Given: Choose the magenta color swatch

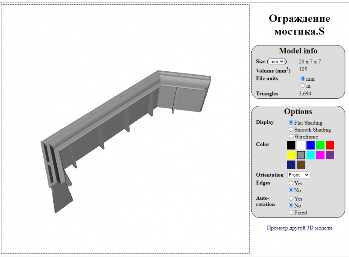Looking at the screenshot, I should pos(320,155).
